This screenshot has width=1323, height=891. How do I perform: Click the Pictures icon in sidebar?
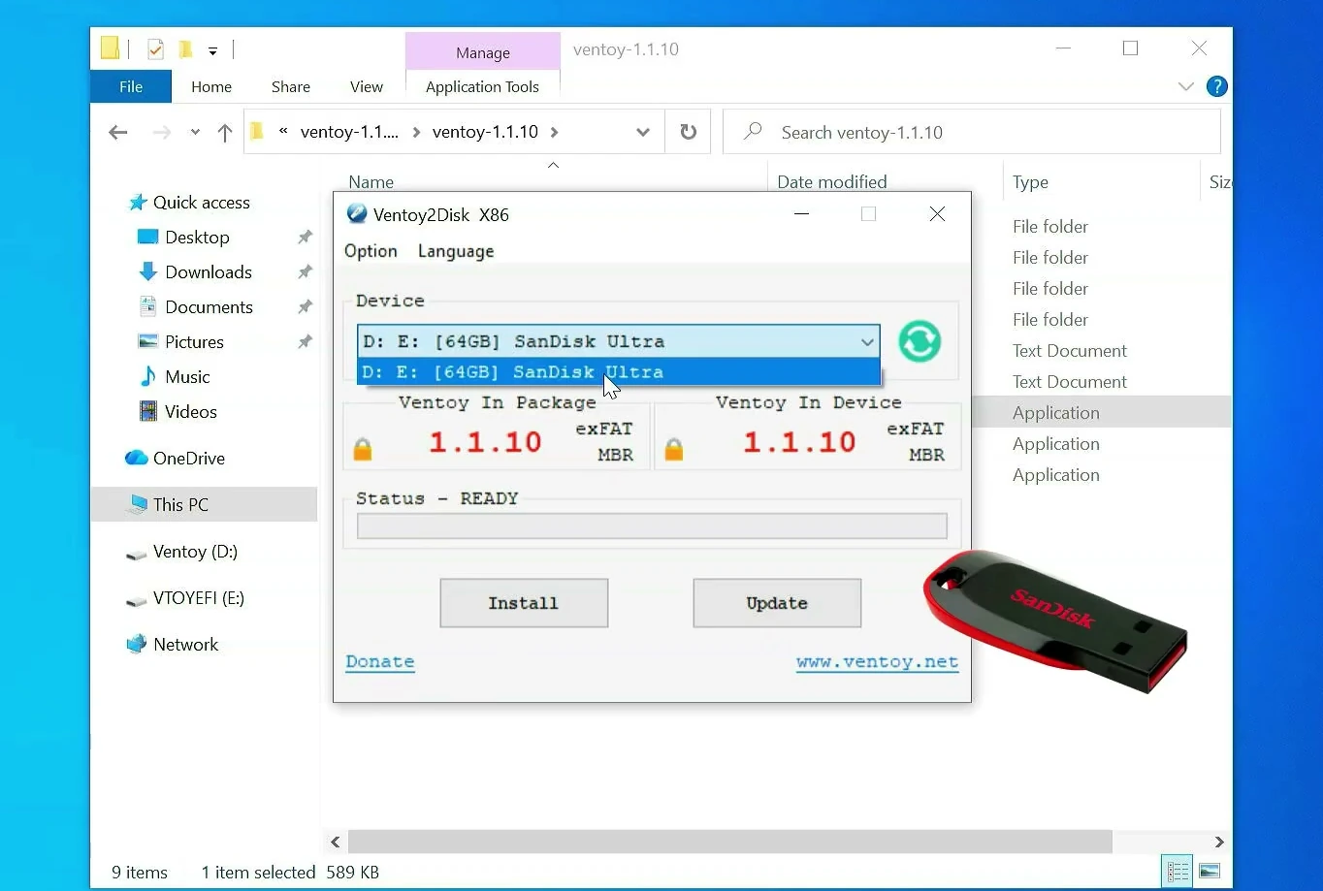pos(147,342)
